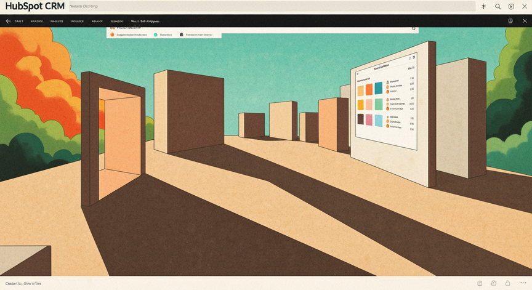
Task: Click the circular edit icon in bottom bar
Action: (x=494, y=283)
